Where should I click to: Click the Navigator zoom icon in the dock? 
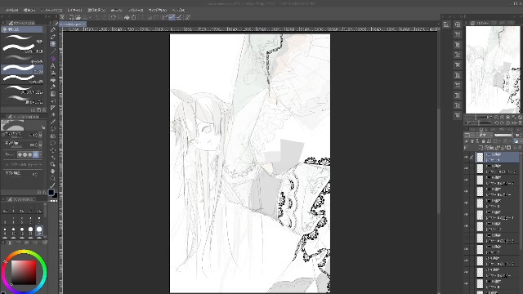coord(458,24)
